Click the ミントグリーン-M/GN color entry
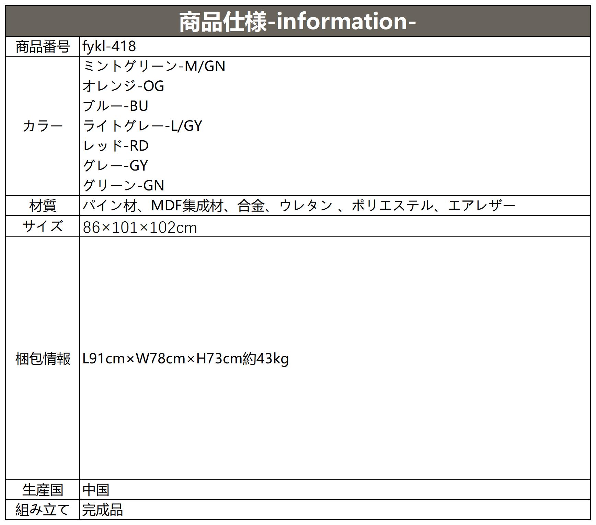This screenshot has height=525, width=596. [x=154, y=66]
